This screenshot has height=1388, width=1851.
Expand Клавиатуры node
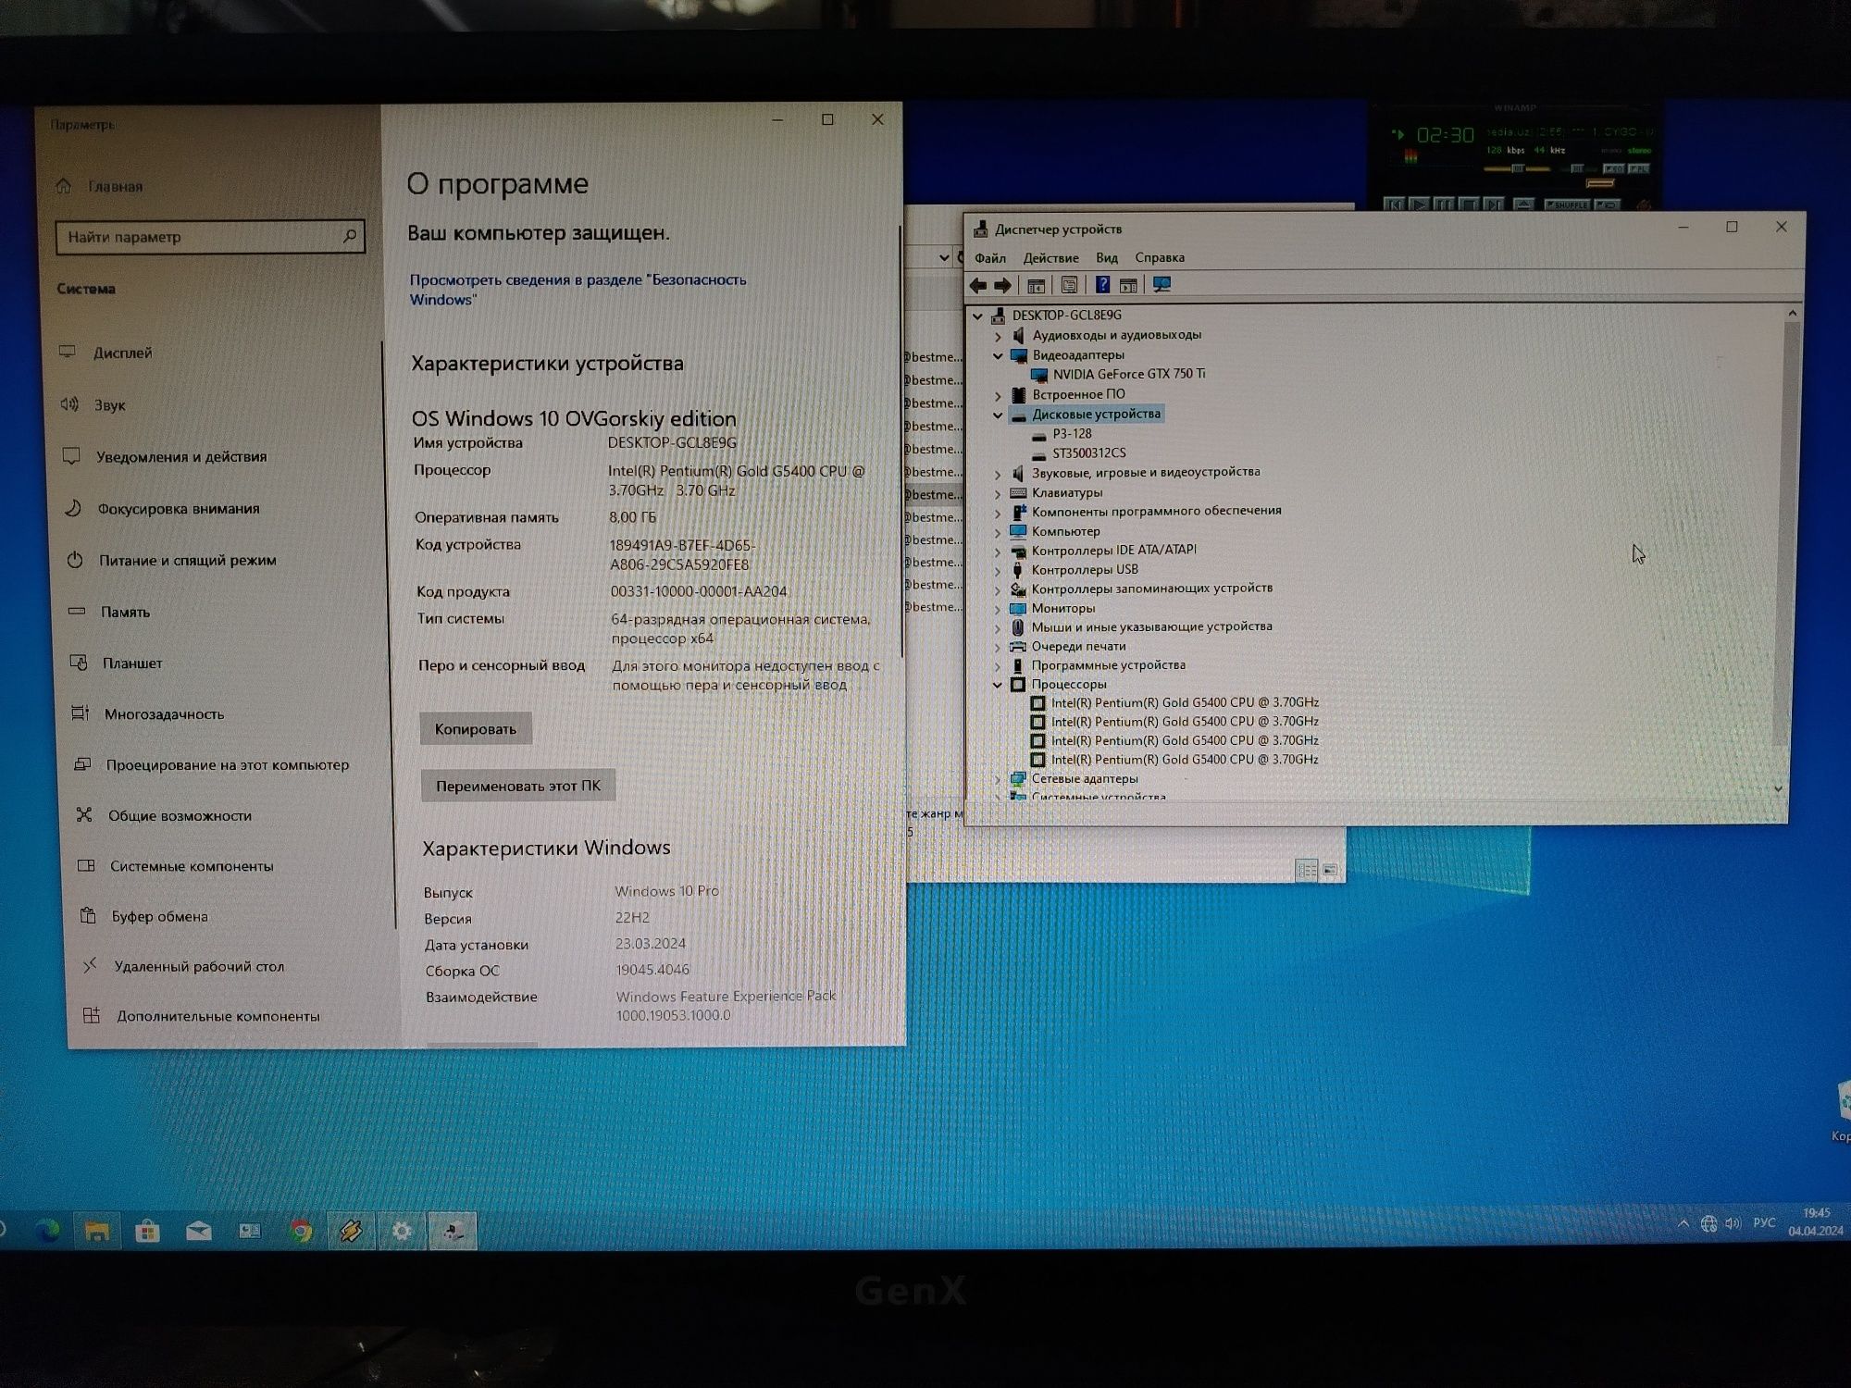(x=998, y=493)
